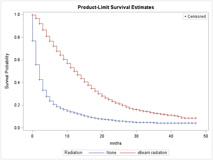
Task: Click the 50 tick on the x-axis
Action: (x=206, y=136)
